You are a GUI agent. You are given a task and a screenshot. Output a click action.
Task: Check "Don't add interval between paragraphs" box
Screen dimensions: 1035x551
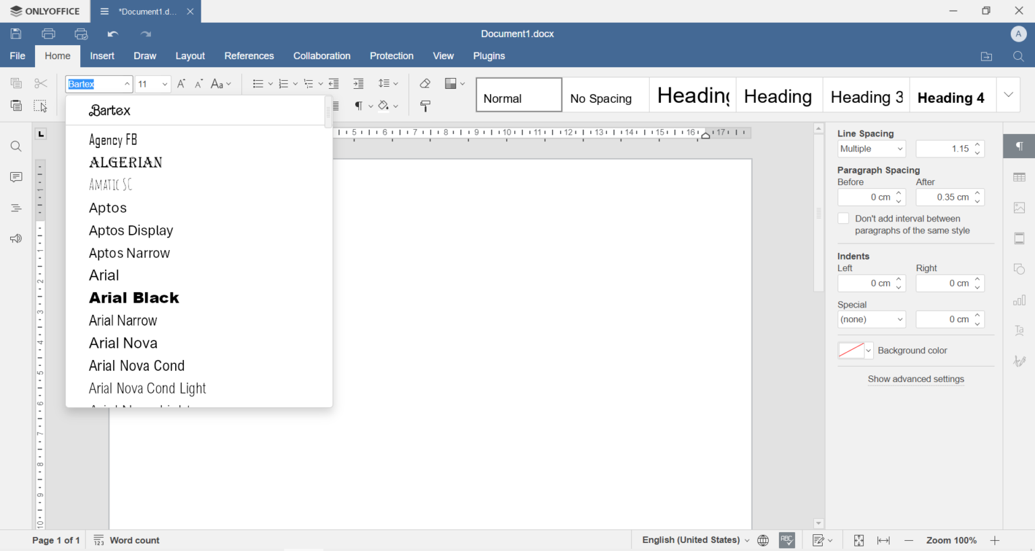tap(843, 219)
